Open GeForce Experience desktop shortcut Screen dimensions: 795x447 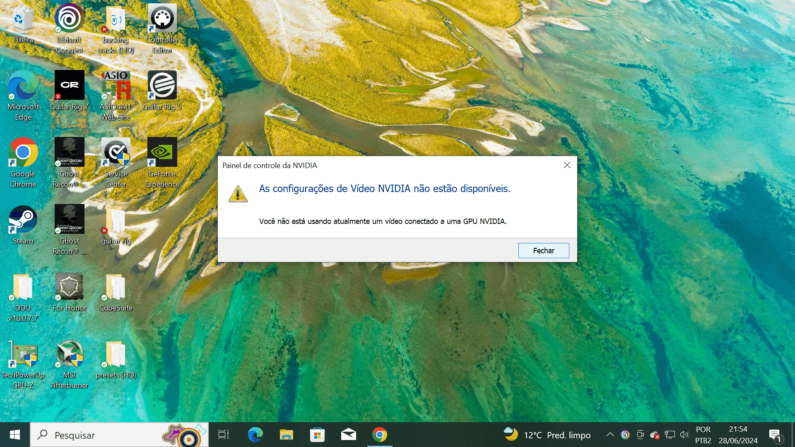pos(162,152)
